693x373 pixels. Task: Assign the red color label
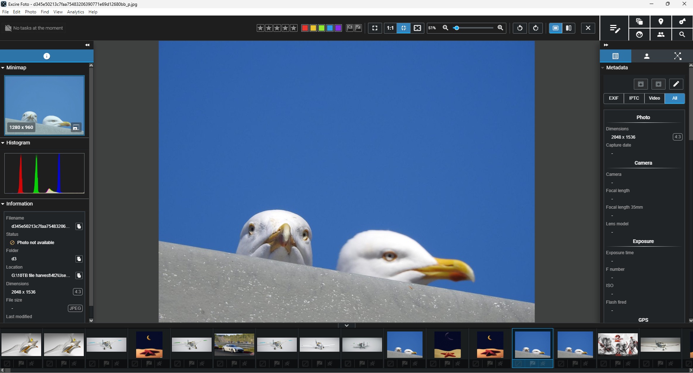click(x=305, y=28)
